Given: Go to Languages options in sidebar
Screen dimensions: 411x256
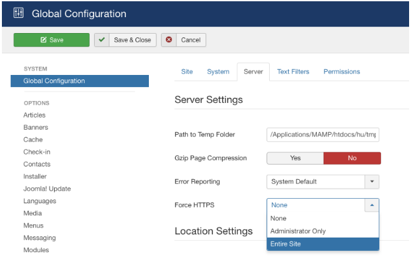Looking at the screenshot, I should [x=39, y=201].
